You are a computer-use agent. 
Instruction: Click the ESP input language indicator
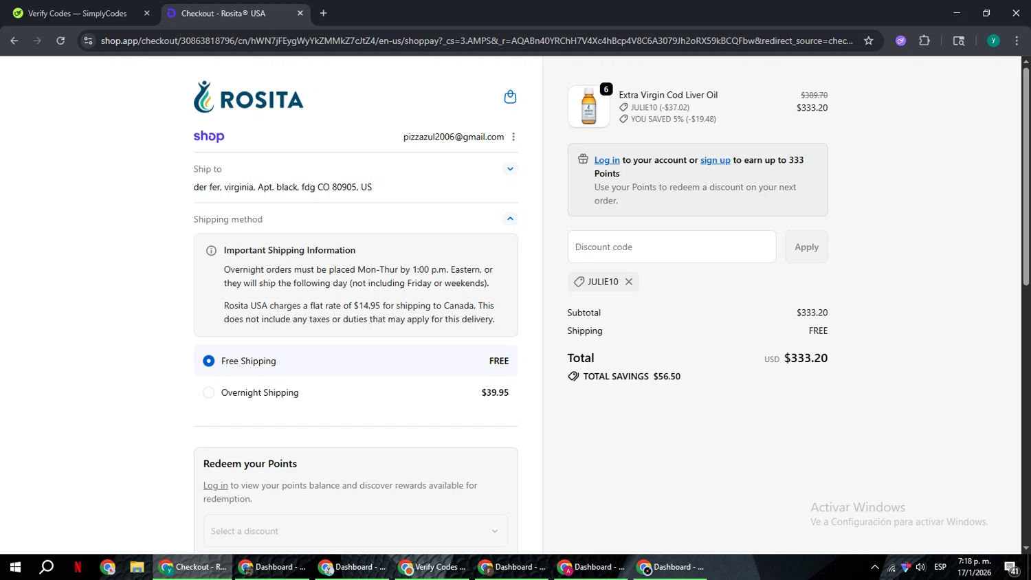pos(940,567)
